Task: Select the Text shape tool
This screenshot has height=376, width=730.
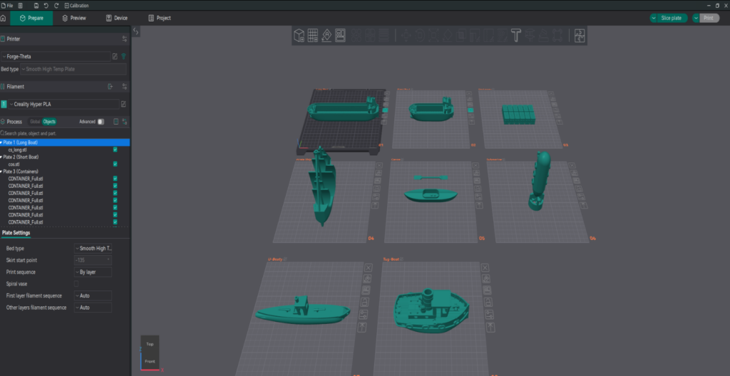Action: point(515,35)
